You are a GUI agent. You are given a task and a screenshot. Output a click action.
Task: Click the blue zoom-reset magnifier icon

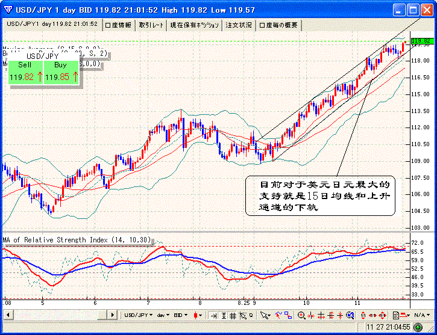pos(350,315)
